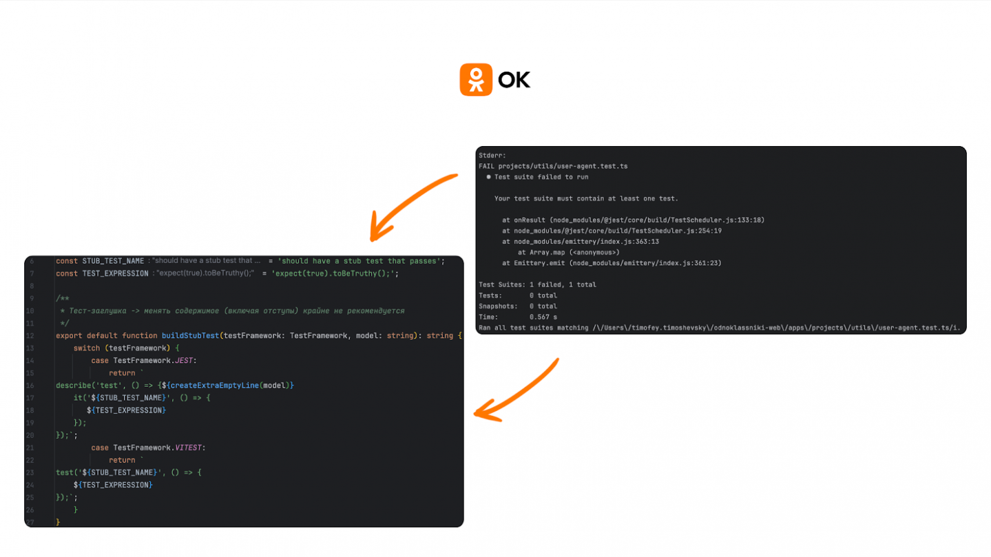Click the "Test suite failed to run" message
This screenshot has width=991, height=557.
point(541,177)
